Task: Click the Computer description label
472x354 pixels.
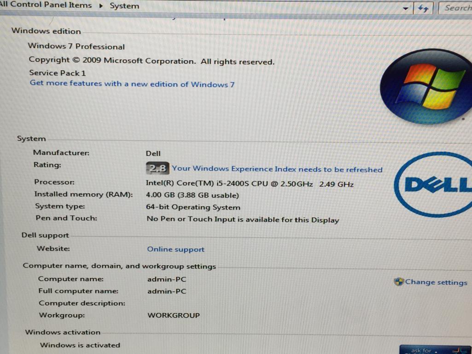Action: [82, 303]
